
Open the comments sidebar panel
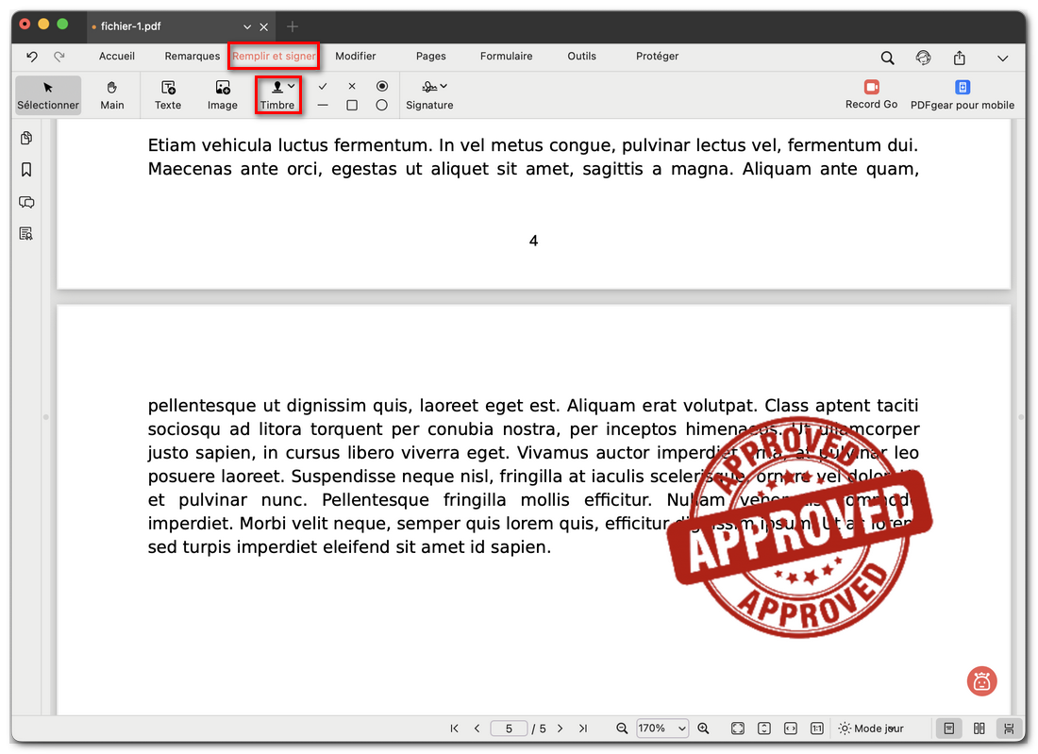26,202
